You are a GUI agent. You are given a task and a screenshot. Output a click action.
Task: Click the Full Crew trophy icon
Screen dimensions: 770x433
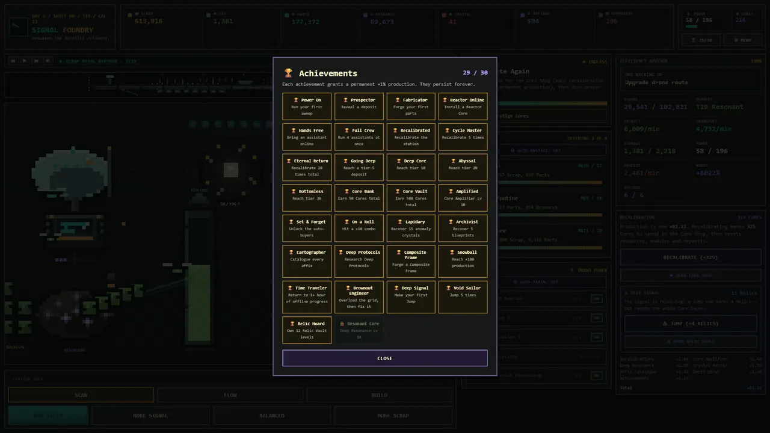click(x=347, y=131)
